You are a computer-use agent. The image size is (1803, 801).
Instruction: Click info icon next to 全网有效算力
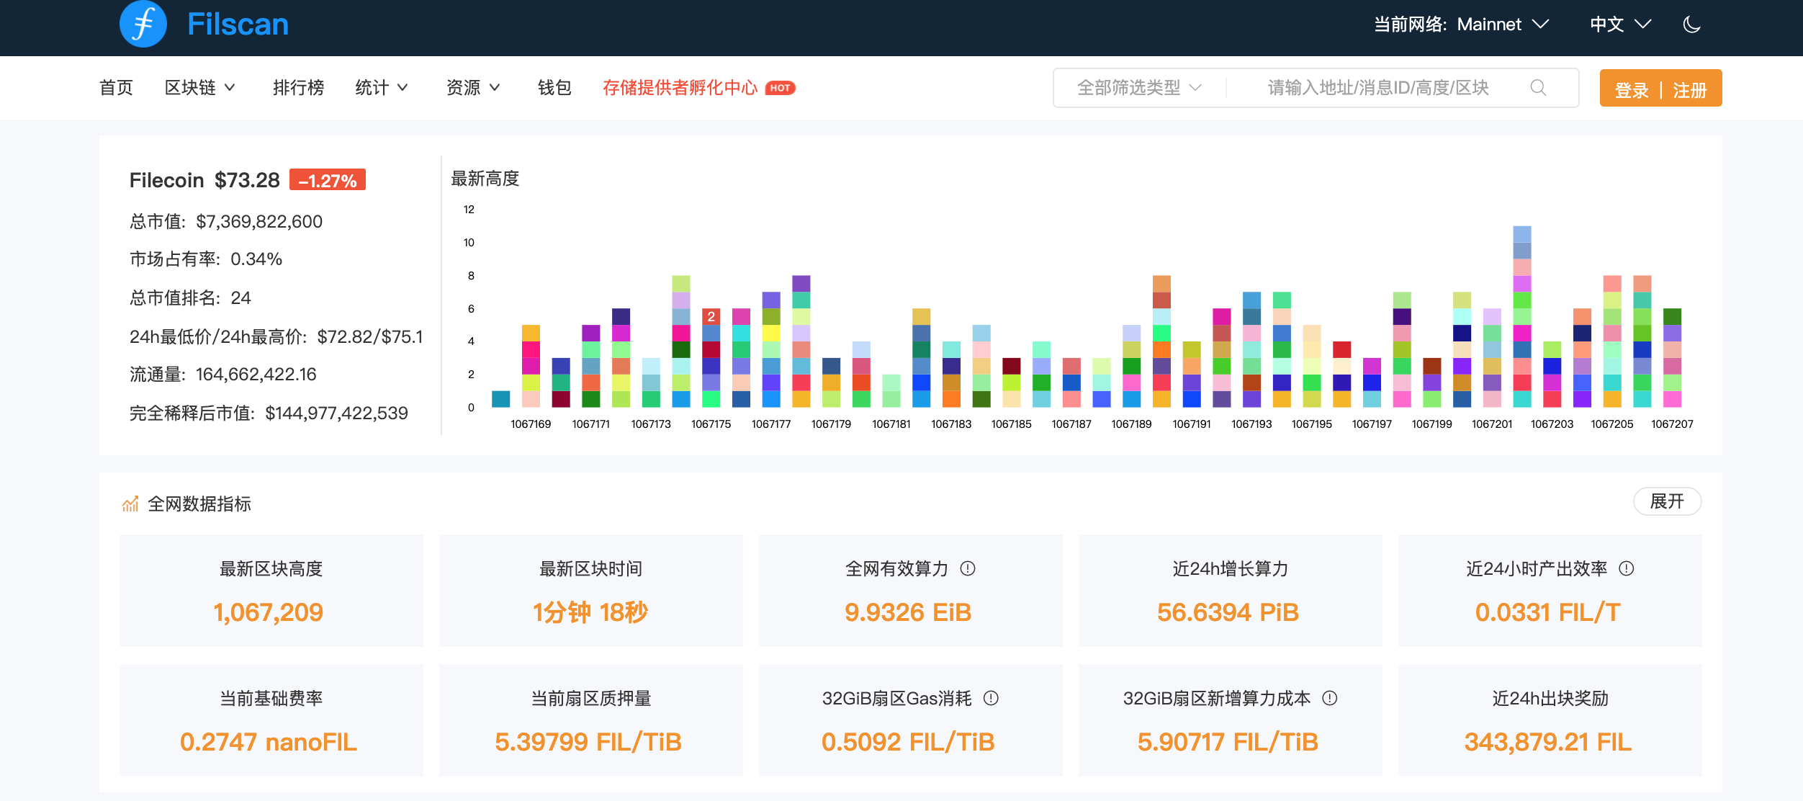click(x=968, y=568)
